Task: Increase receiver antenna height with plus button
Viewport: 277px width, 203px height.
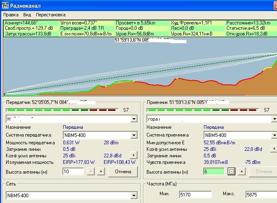Action: [x=241, y=172]
